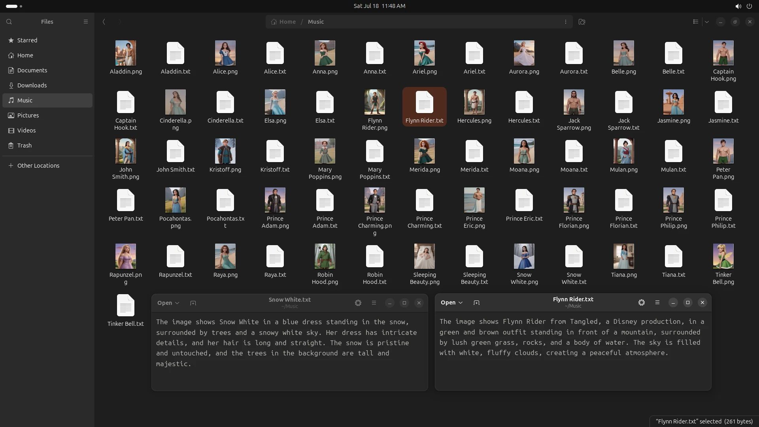This screenshot has height=427, width=759.
Task: Select Sleeping Beauty.txt file icon
Action: click(474, 256)
